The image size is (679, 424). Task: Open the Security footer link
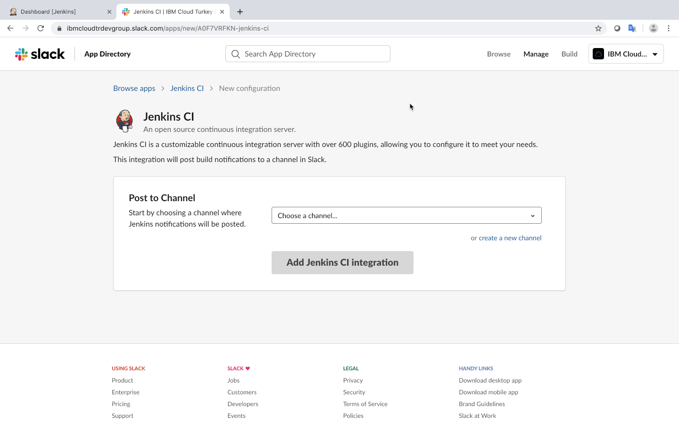pos(354,392)
